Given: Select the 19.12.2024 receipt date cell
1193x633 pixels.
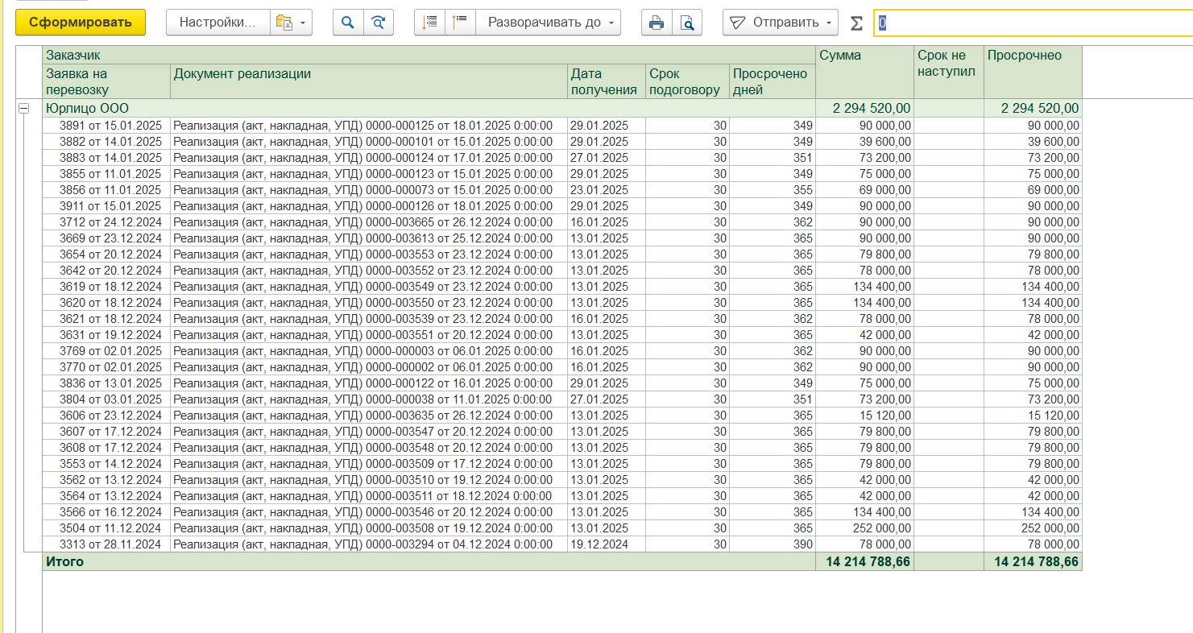Looking at the screenshot, I should point(607,544).
